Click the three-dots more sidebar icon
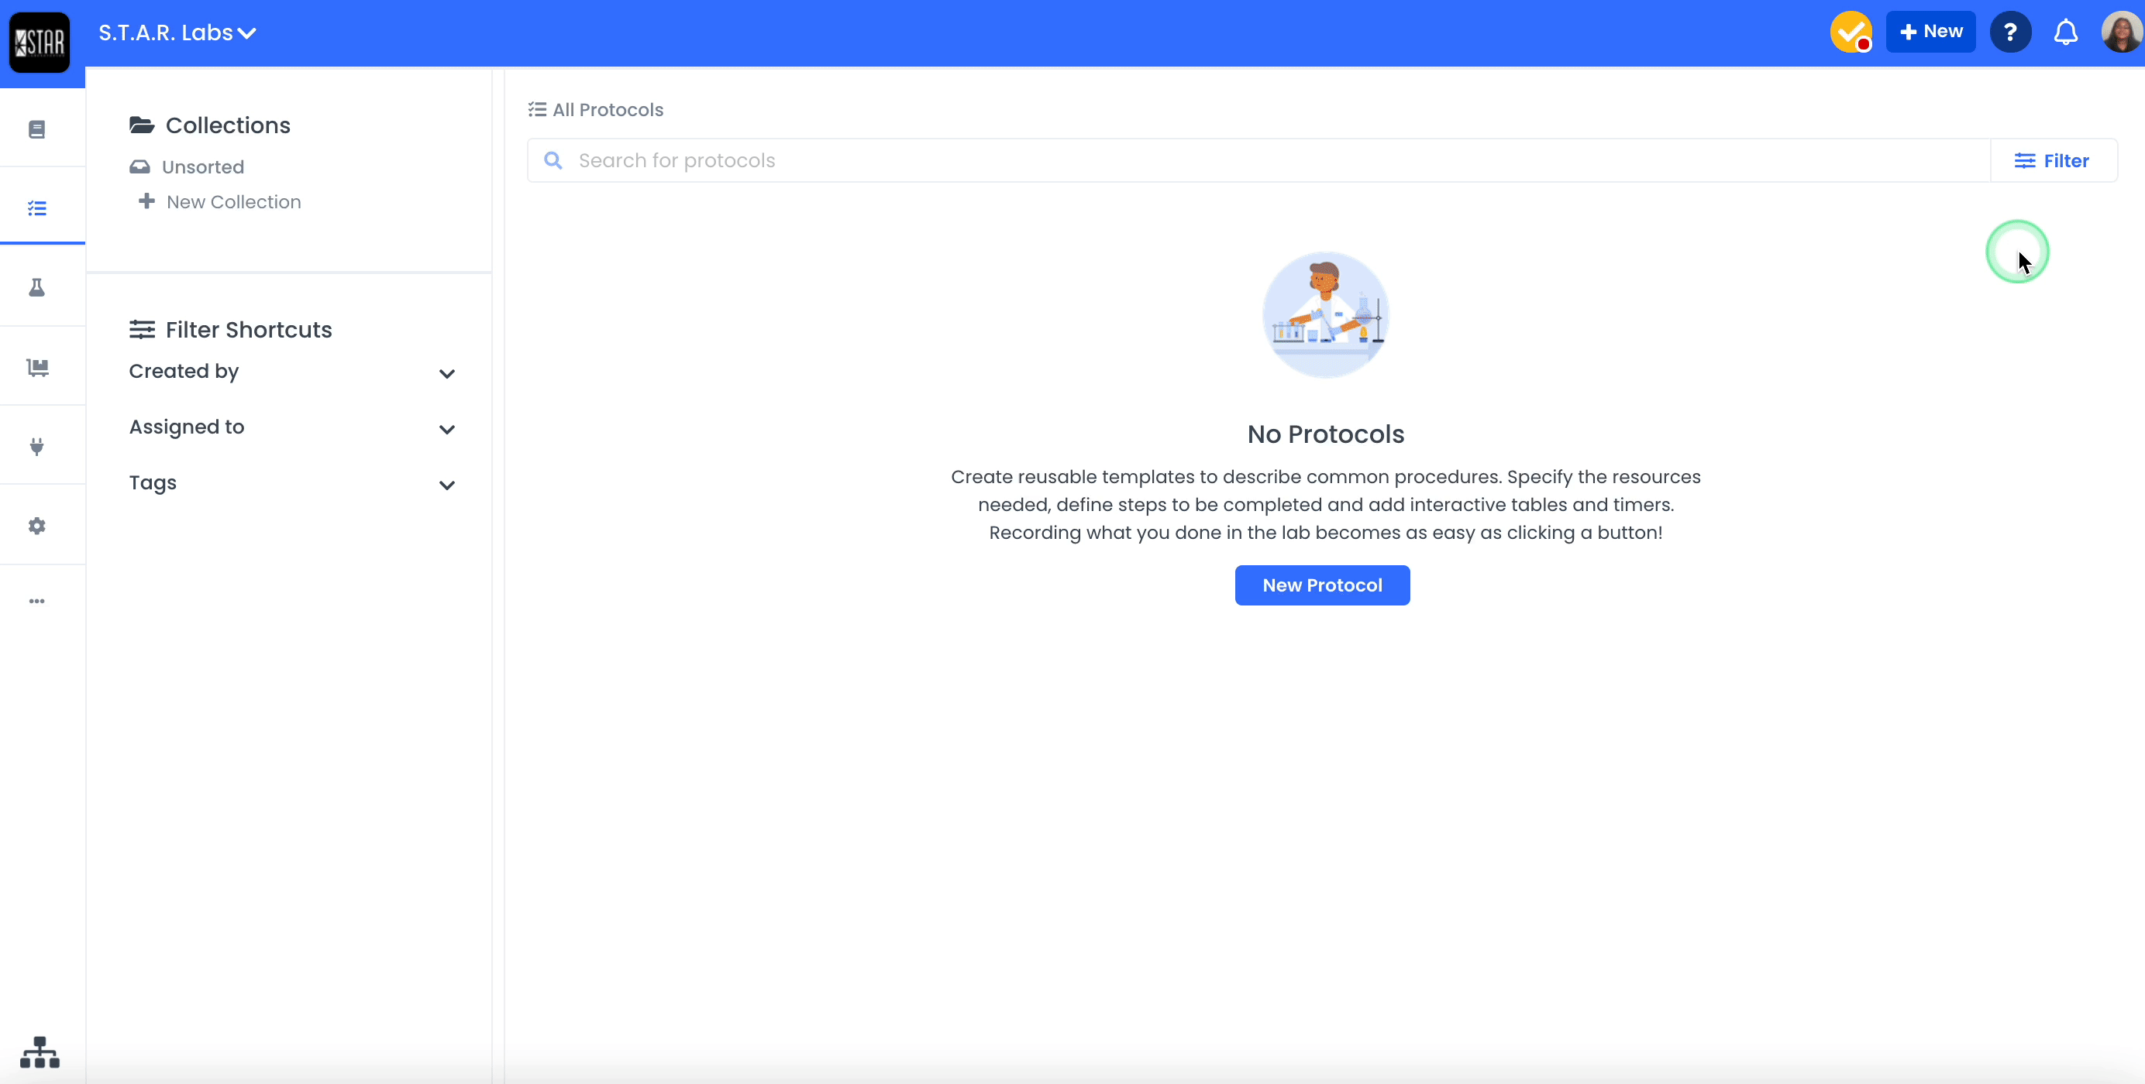The height and width of the screenshot is (1084, 2145). pyautogui.click(x=36, y=601)
